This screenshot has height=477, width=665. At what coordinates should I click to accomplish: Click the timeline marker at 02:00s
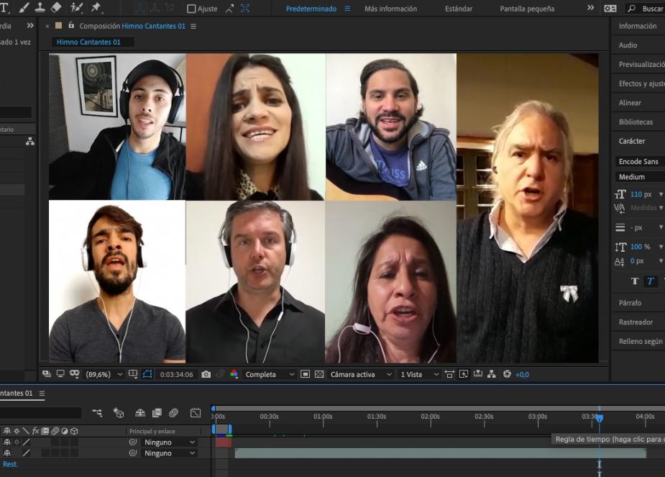coord(430,417)
